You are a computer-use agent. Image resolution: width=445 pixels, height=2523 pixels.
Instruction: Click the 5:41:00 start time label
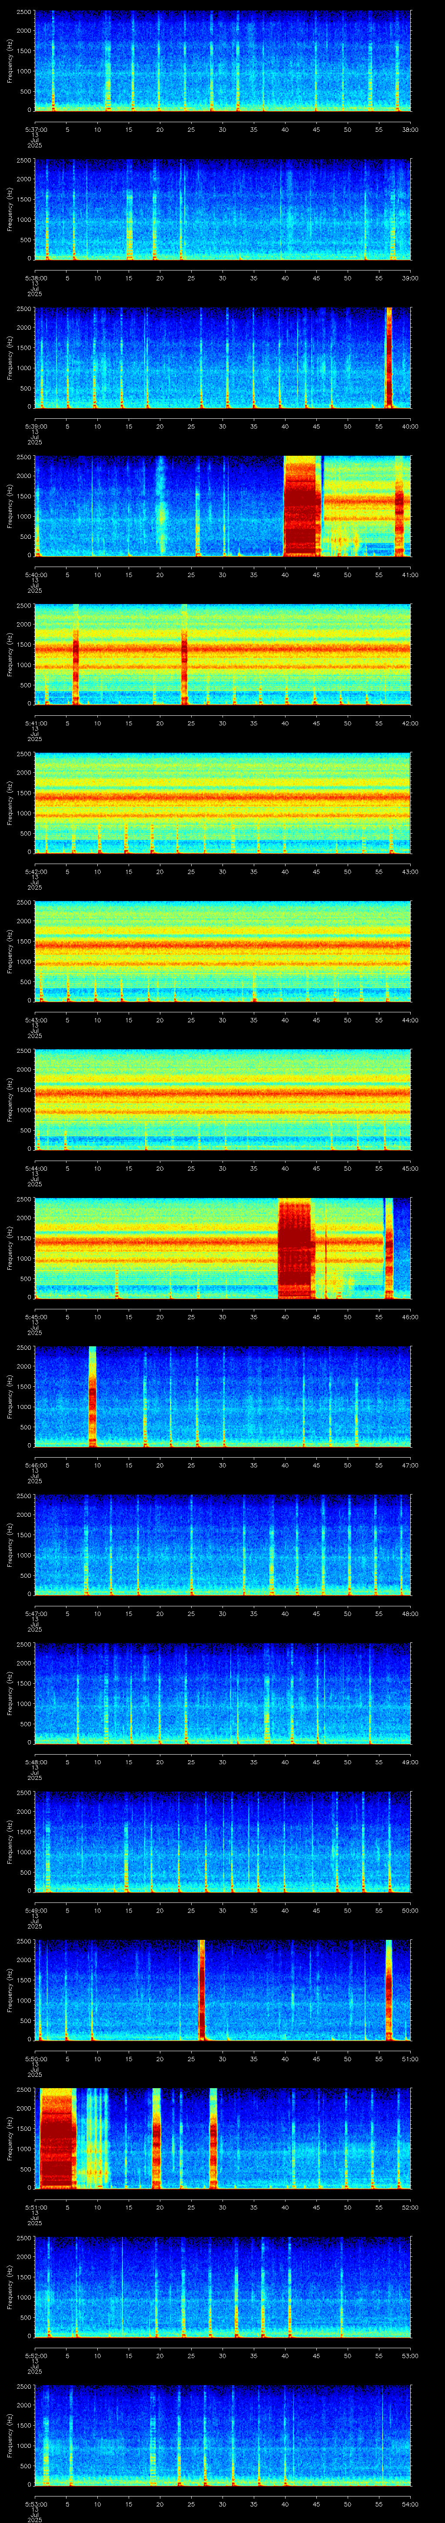[35, 723]
